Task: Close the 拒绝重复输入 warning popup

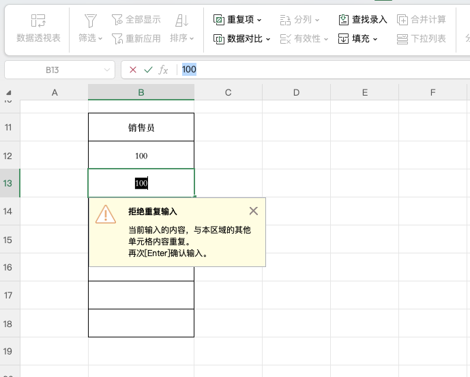Action: tap(254, 211)
